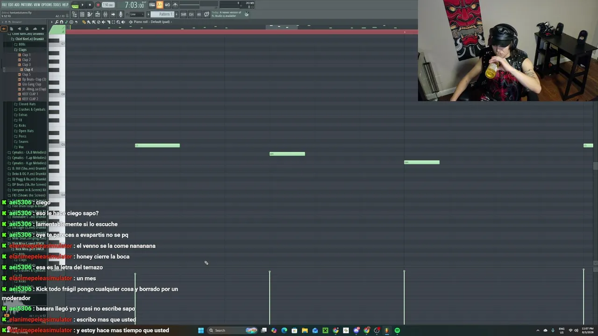Open the TOOLS menu
The image size is (598, 336).
tap(57, 5)
